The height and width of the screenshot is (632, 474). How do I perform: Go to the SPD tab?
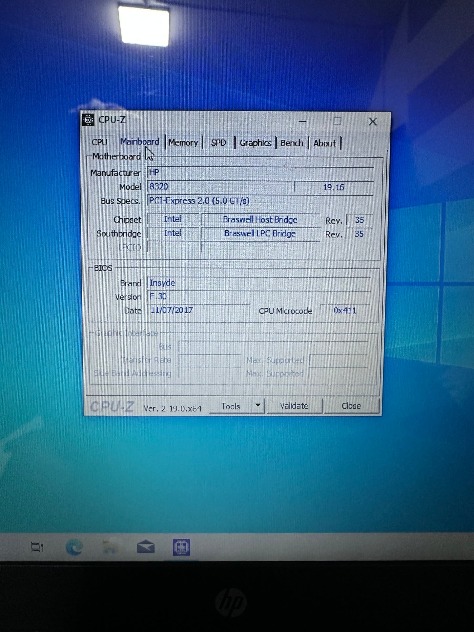click(218, 143)
